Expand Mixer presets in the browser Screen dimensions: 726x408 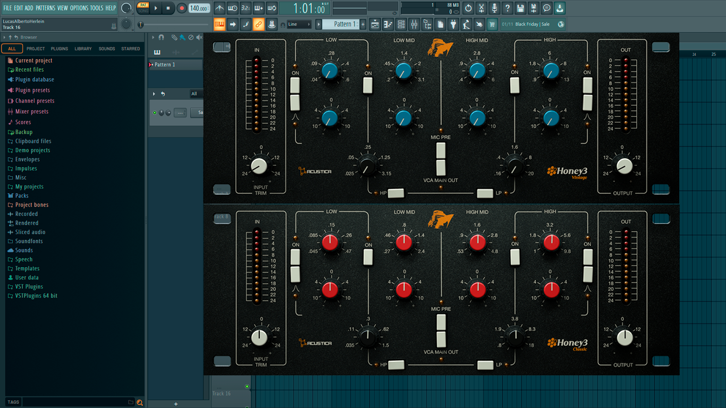coord(31,112)
